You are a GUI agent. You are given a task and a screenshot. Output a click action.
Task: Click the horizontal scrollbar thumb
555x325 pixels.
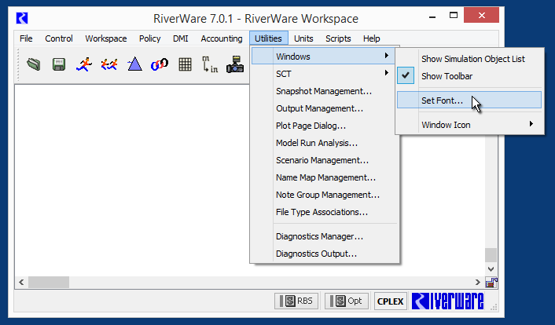[49, 282]
